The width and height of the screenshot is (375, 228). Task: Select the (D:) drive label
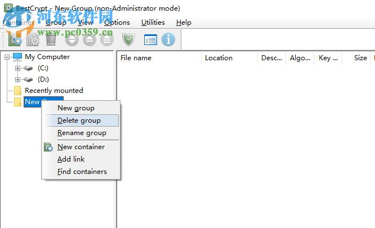[x=43, y=79]
